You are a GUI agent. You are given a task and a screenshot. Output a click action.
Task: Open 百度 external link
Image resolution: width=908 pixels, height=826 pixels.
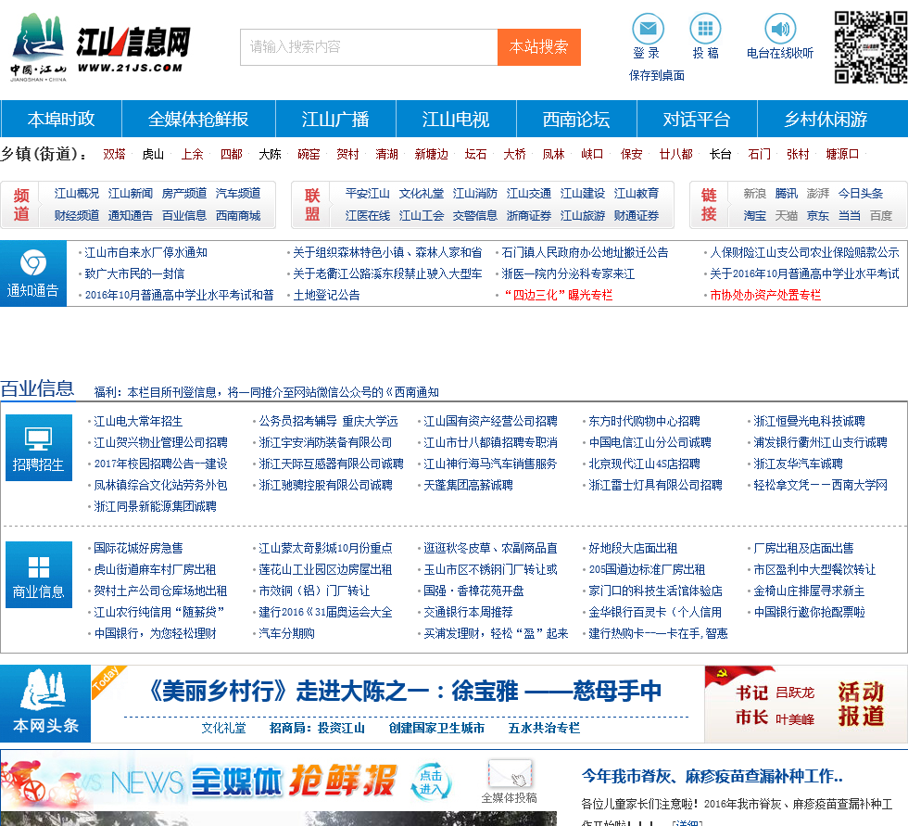[x=881, y=215]
